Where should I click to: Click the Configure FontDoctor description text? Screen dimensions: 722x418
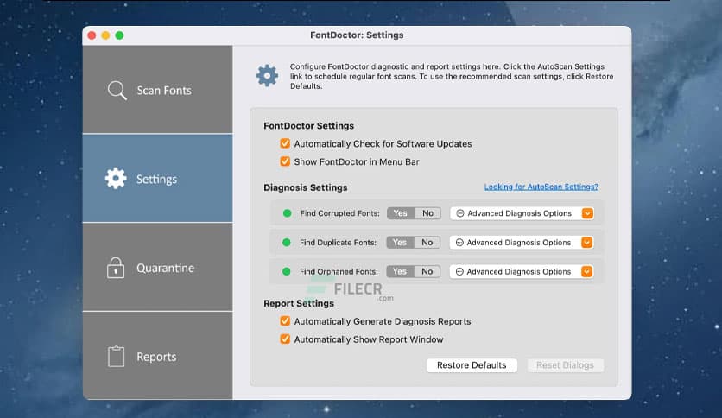click(451, 76)
